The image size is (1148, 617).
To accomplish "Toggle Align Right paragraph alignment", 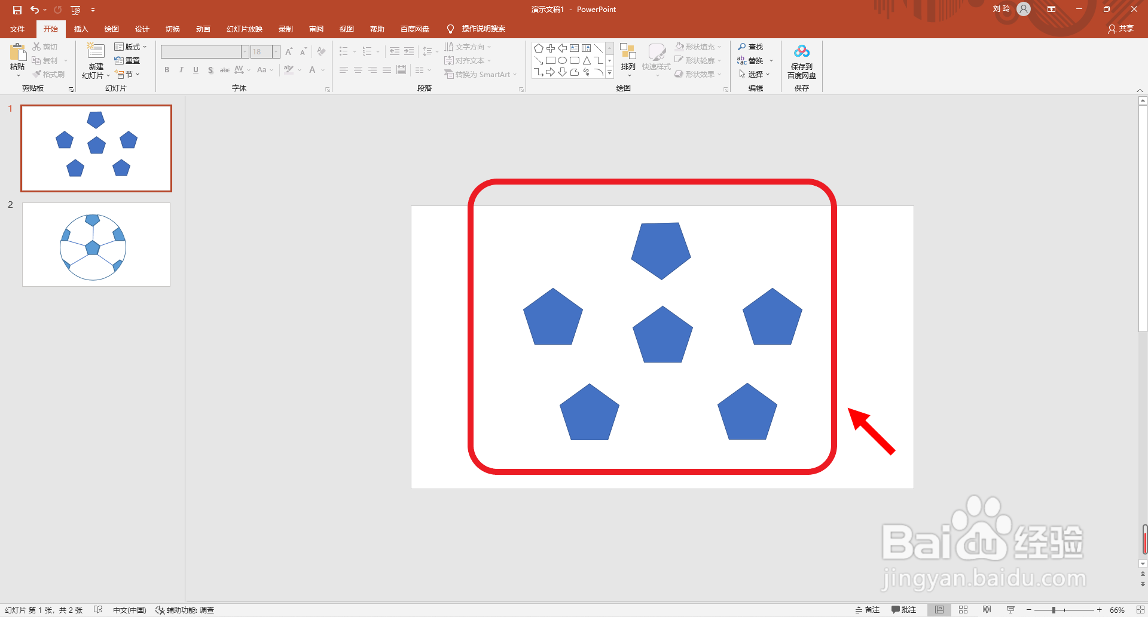I will tap(373, 70).
